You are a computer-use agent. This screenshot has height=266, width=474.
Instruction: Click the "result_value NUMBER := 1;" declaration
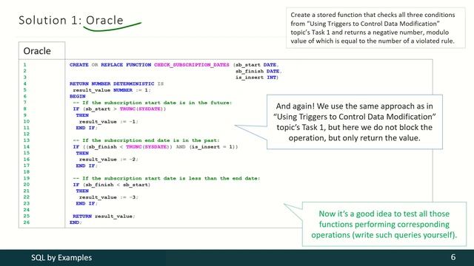pyautogui.click(x=112, y=90)
